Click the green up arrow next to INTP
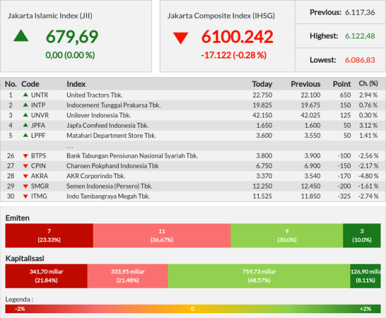Screen dimensions: 386x318 tap(25, 105)
